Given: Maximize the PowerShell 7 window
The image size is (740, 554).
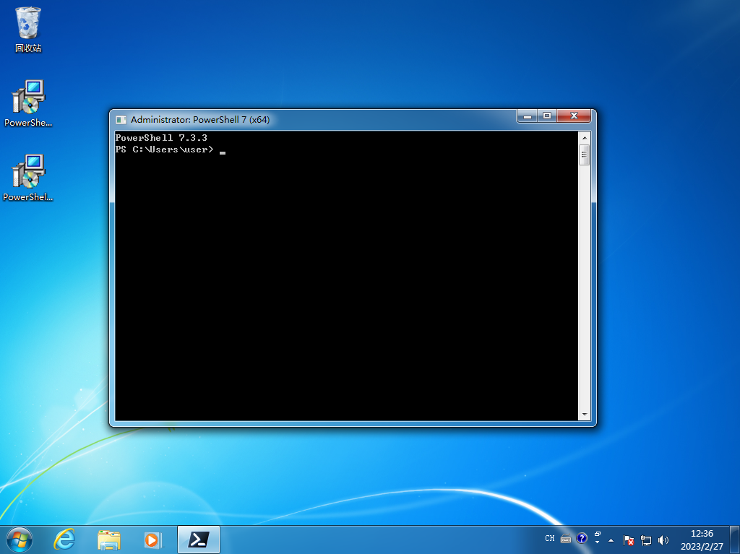Looking at the screenshot, I should pyautogui.click(x=547, y=116).
